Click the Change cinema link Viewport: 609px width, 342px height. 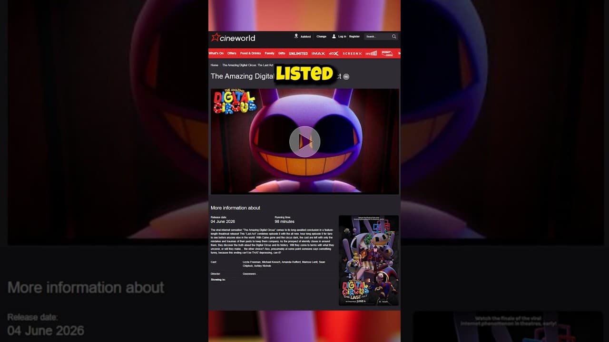click(322, 37)
